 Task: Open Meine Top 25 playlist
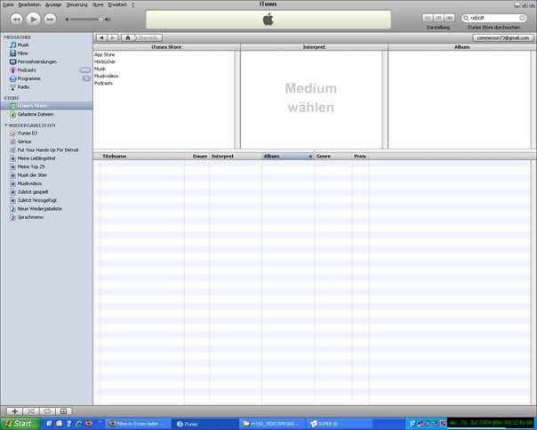(x=31, y=166)
